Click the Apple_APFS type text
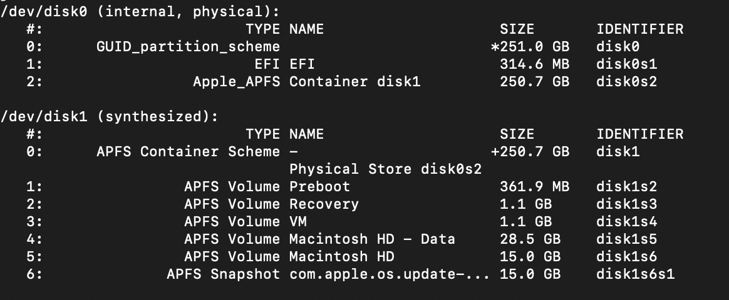 236,81
